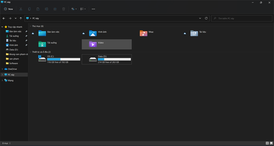This screenshot has height=146, width=274.
Task: Open Tài liệu in the sidebar
Action: click(x=12, y=40)
